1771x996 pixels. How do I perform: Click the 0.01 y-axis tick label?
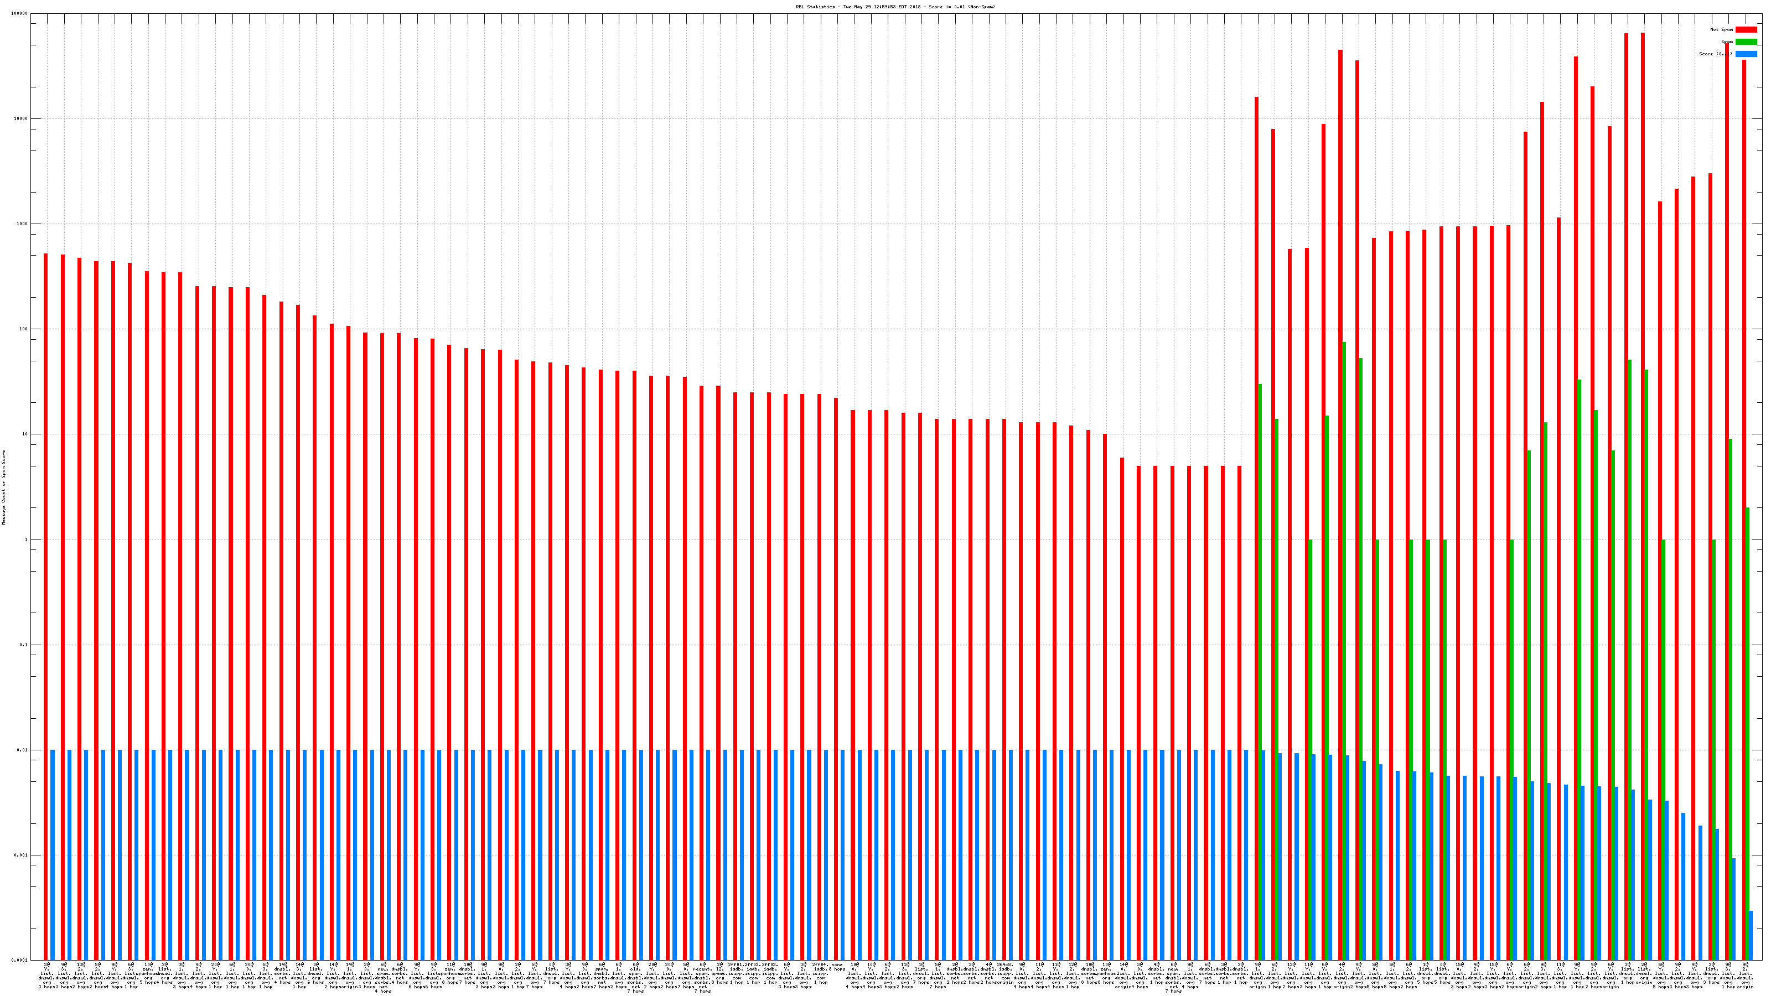pyautogui.click(x=22, y=750)
